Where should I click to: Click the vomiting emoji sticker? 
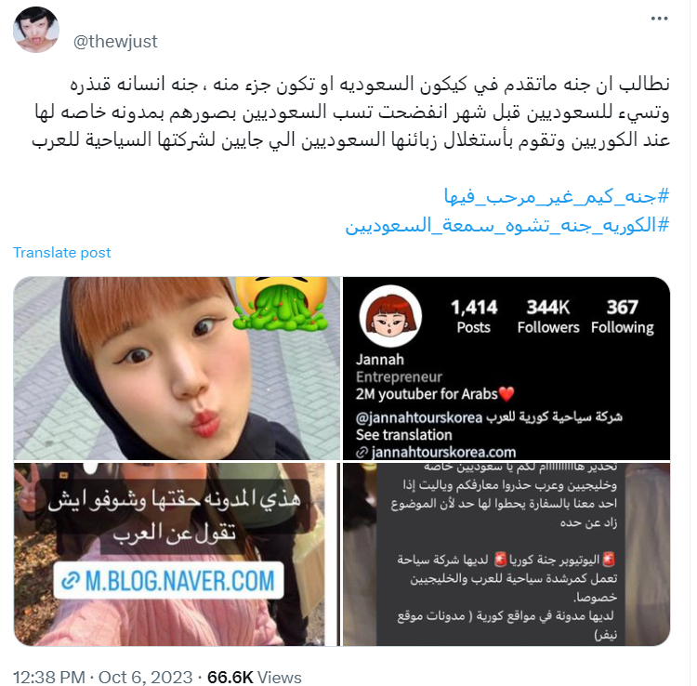280,303
